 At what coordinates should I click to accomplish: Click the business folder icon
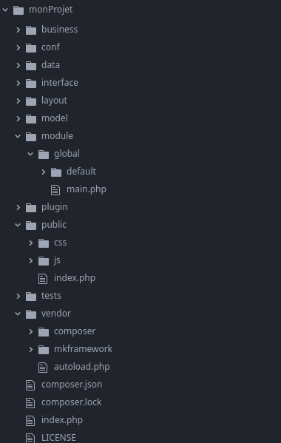[31, 30]
